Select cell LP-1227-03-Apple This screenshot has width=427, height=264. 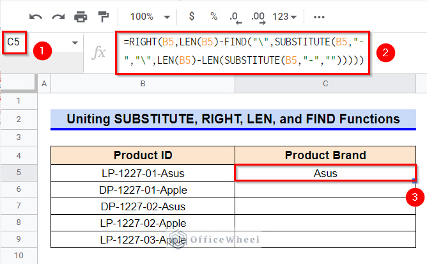coord(143,240)
